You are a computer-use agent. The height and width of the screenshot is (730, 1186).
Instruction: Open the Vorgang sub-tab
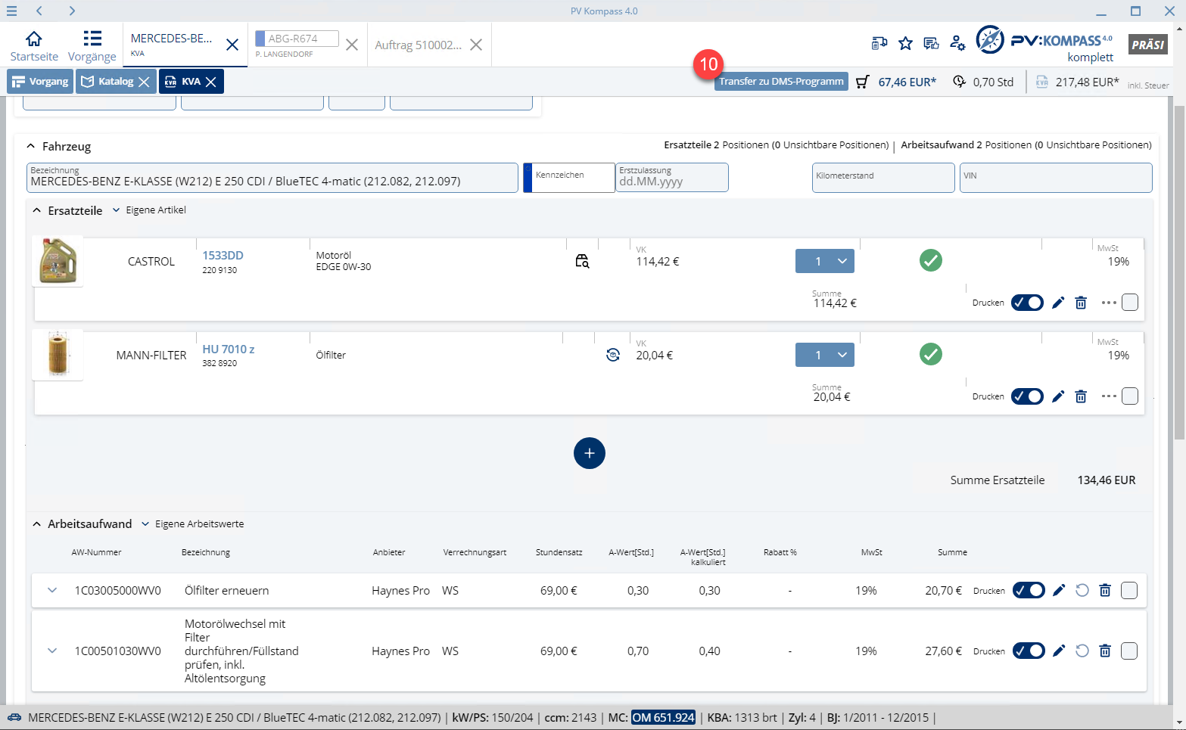tap(41, 82)
